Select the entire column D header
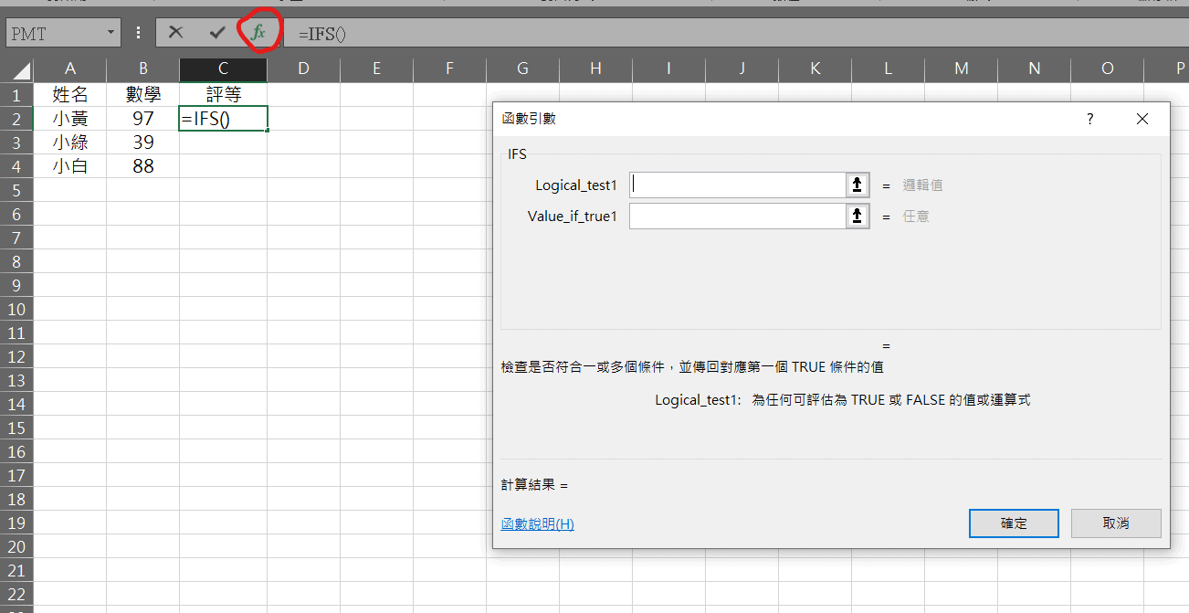 303,69
